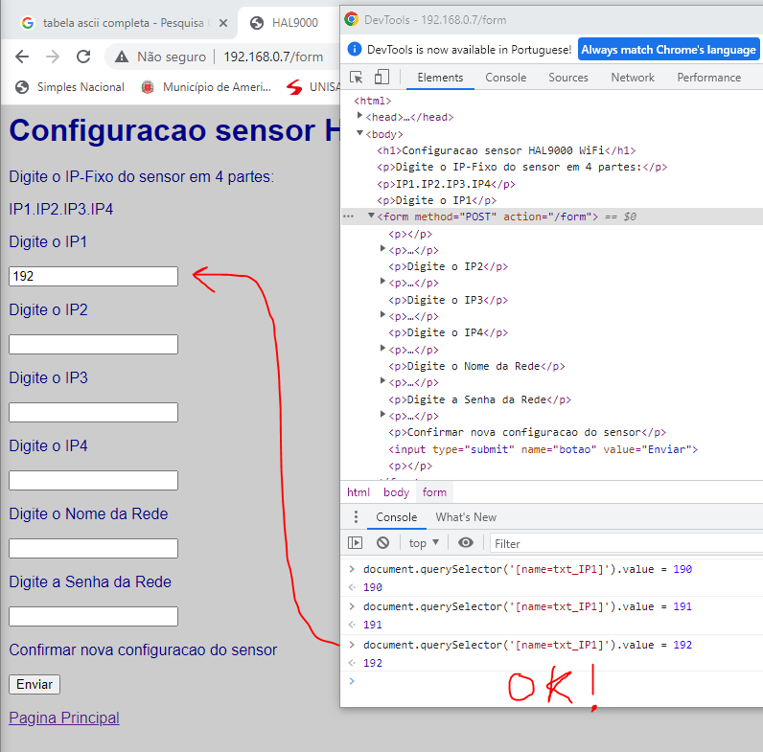
Task: Open the Sources panel tab
Action: pyautogui.click(x=567, y=78)
